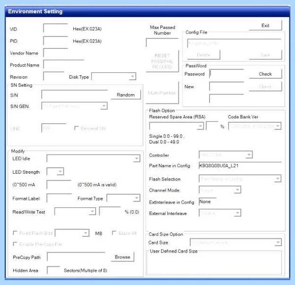
Task: Open the Flash Selection dropdown
Action: [x=240, y=179]
